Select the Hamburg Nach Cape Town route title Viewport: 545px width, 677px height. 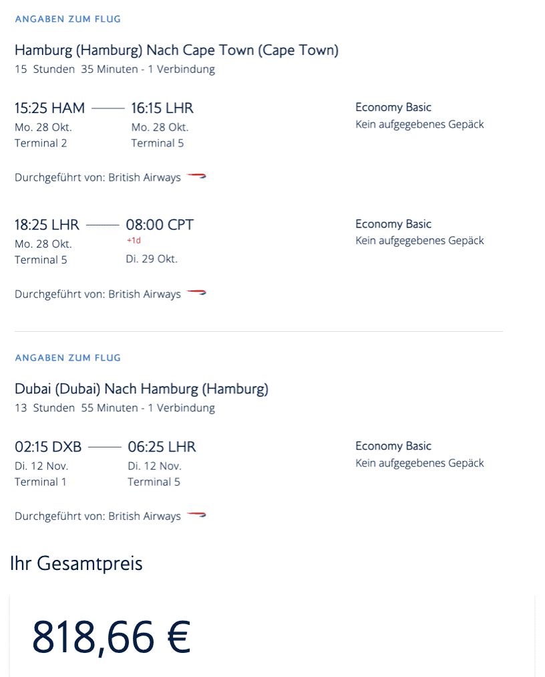176,50
